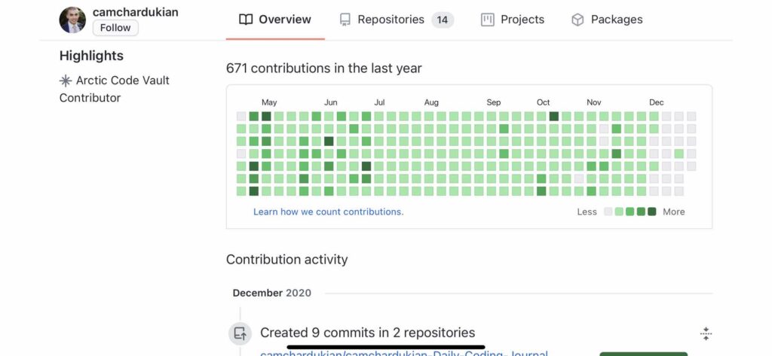This screenshot has height=356, width=772.
Task: Click the Projects board icon
Action: (488, 20)
